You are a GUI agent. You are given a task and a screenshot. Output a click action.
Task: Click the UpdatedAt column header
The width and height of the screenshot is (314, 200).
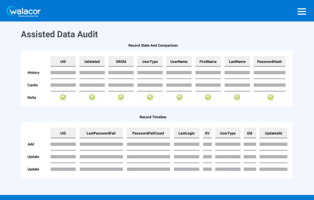[273, 133]
